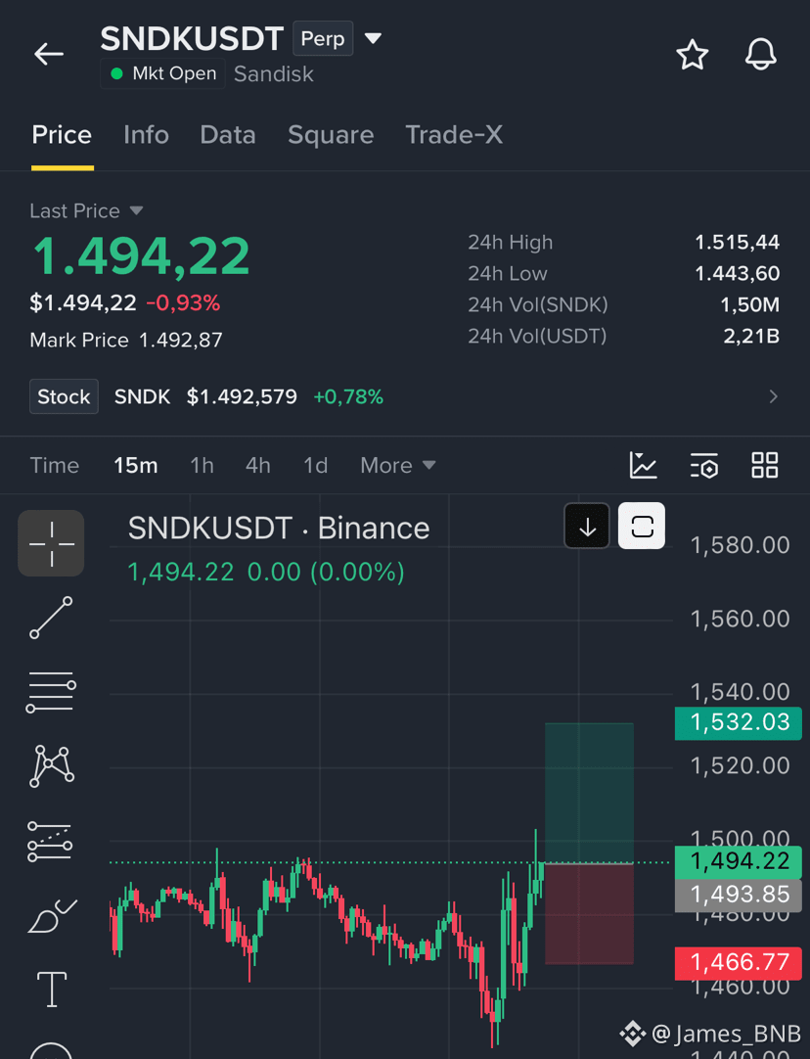The width and height of the screenshot is (810, 1059).
Task: Switch to the Trade-X tab
Action: pyautogui.click(x=454, y=135)
